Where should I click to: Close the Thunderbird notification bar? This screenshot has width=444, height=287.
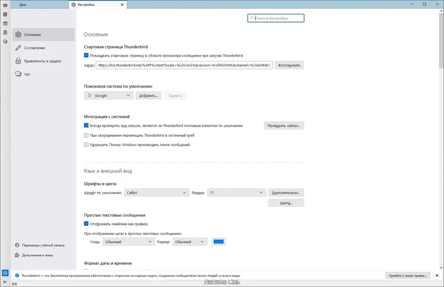tap(437, 275)
